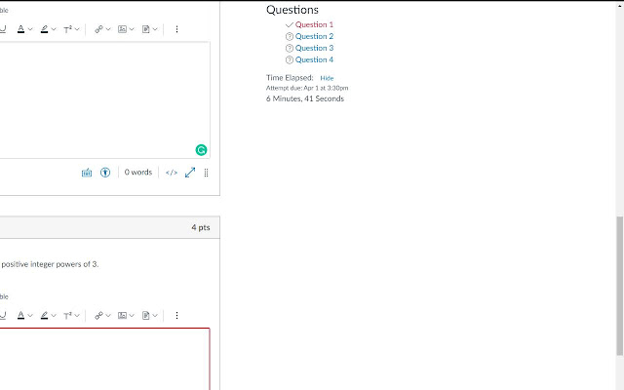This screenshot has width=624, height=390.
Task: Click the question mark icon beside Question 2
Action: (x=290, y=37)
